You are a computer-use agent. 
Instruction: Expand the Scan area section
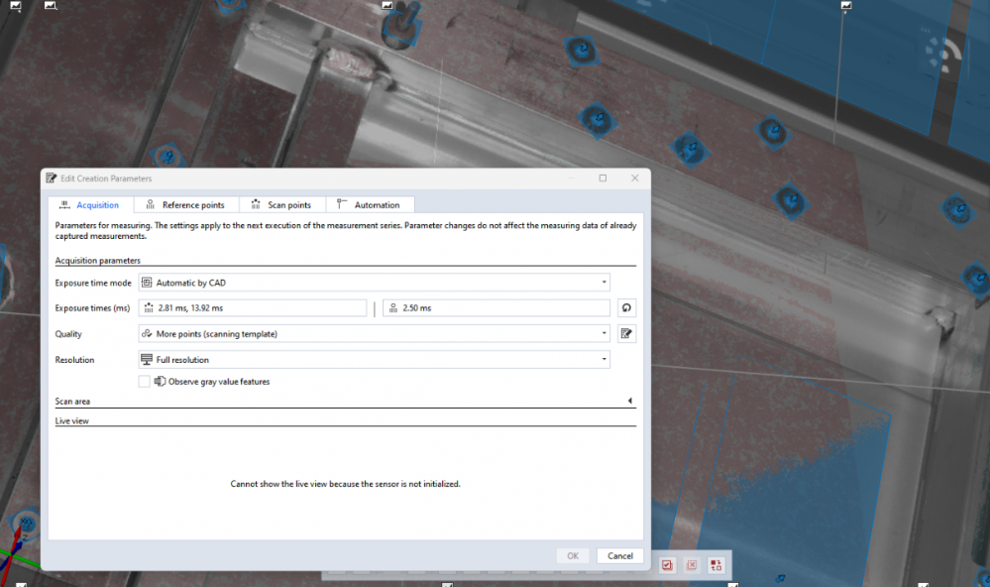(630, 402)
